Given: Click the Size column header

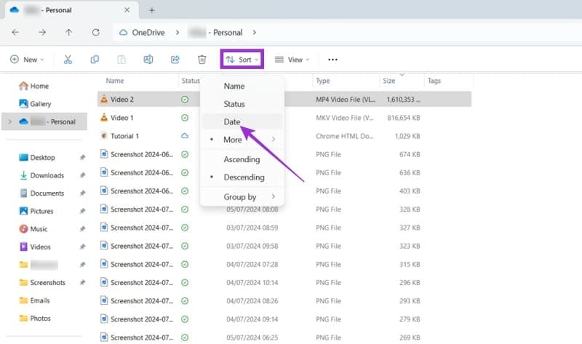Looking at the screenshot, I should click(x=388, y=81).
